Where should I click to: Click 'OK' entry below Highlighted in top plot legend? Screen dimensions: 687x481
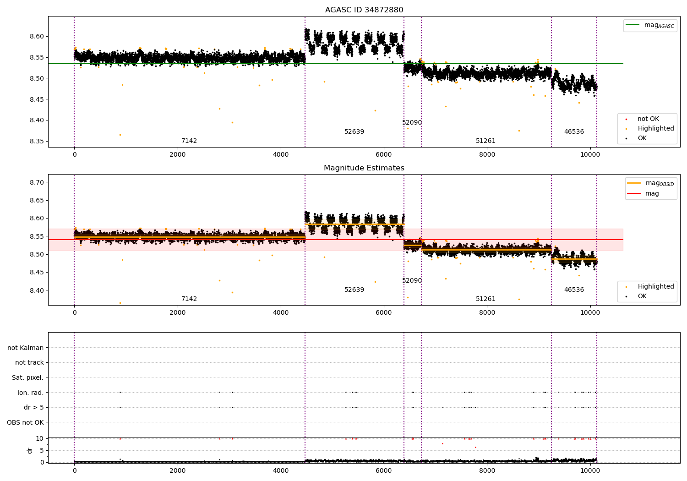(642, 138)
